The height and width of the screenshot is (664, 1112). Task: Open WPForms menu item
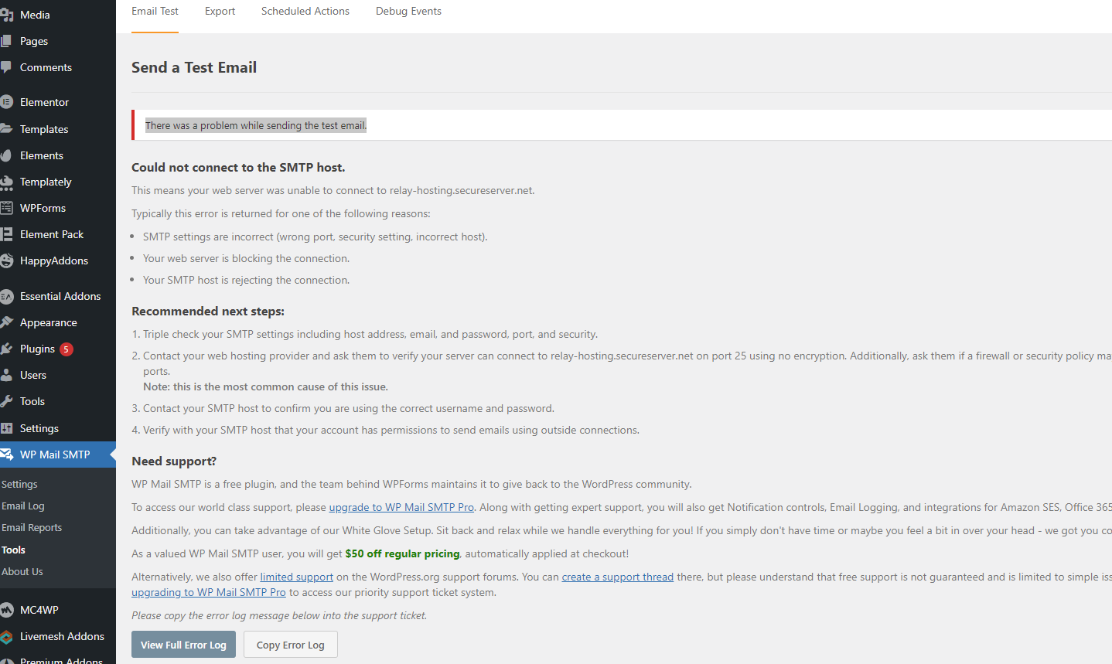[x=43, y=208]
